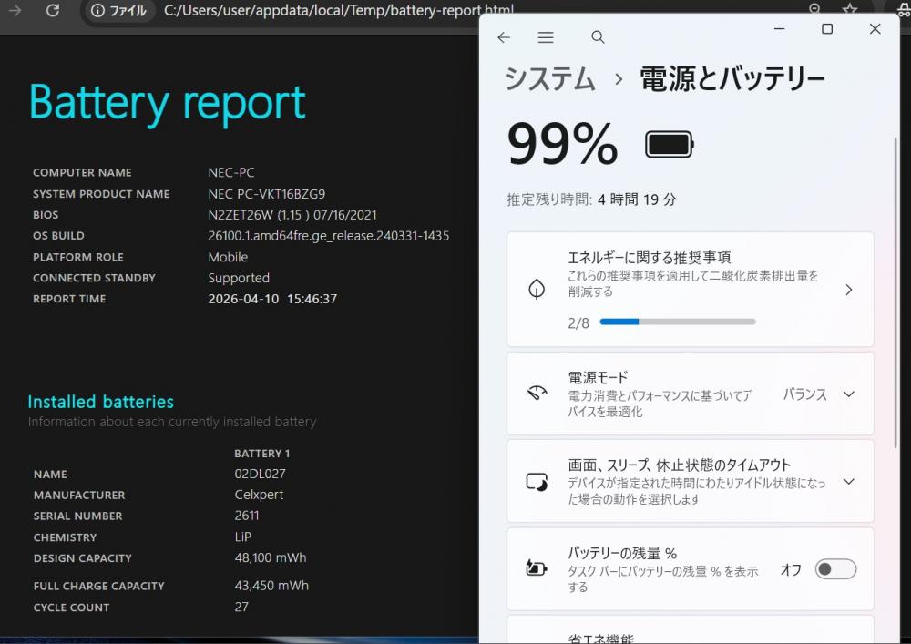The height and width of the screenshot is (644, 911).
Task: Navigate to システム breadcrumb
Action: (x=549, y=78)
